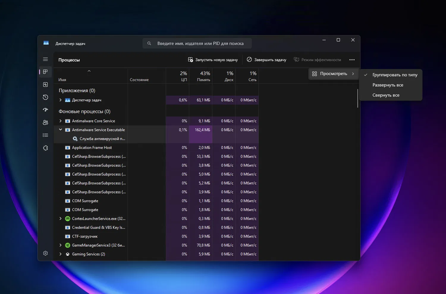Click the process list vertical scrollbar

357,98
